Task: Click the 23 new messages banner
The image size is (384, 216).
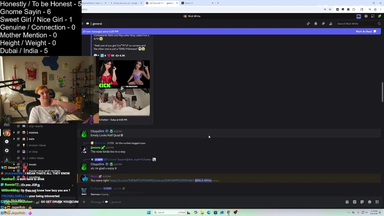Action: pyautogui.click(x=231, y=31)
